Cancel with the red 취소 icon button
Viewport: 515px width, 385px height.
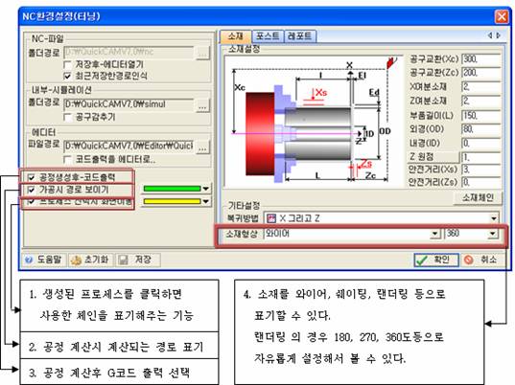(482, 260)
